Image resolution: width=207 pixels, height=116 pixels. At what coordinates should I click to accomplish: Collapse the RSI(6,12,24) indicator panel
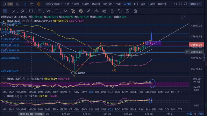(4, 79)
